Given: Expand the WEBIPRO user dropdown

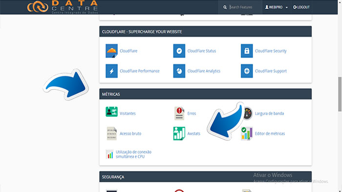Looking at the screenshot, I should click(x=276, y=7).
